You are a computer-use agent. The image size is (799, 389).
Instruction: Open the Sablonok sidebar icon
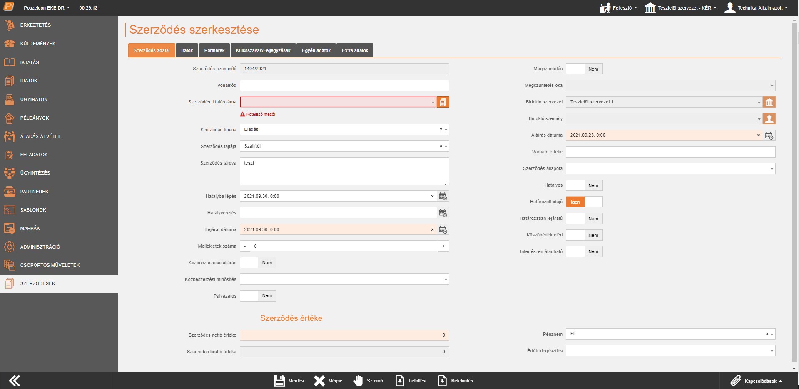click(9, 210)
